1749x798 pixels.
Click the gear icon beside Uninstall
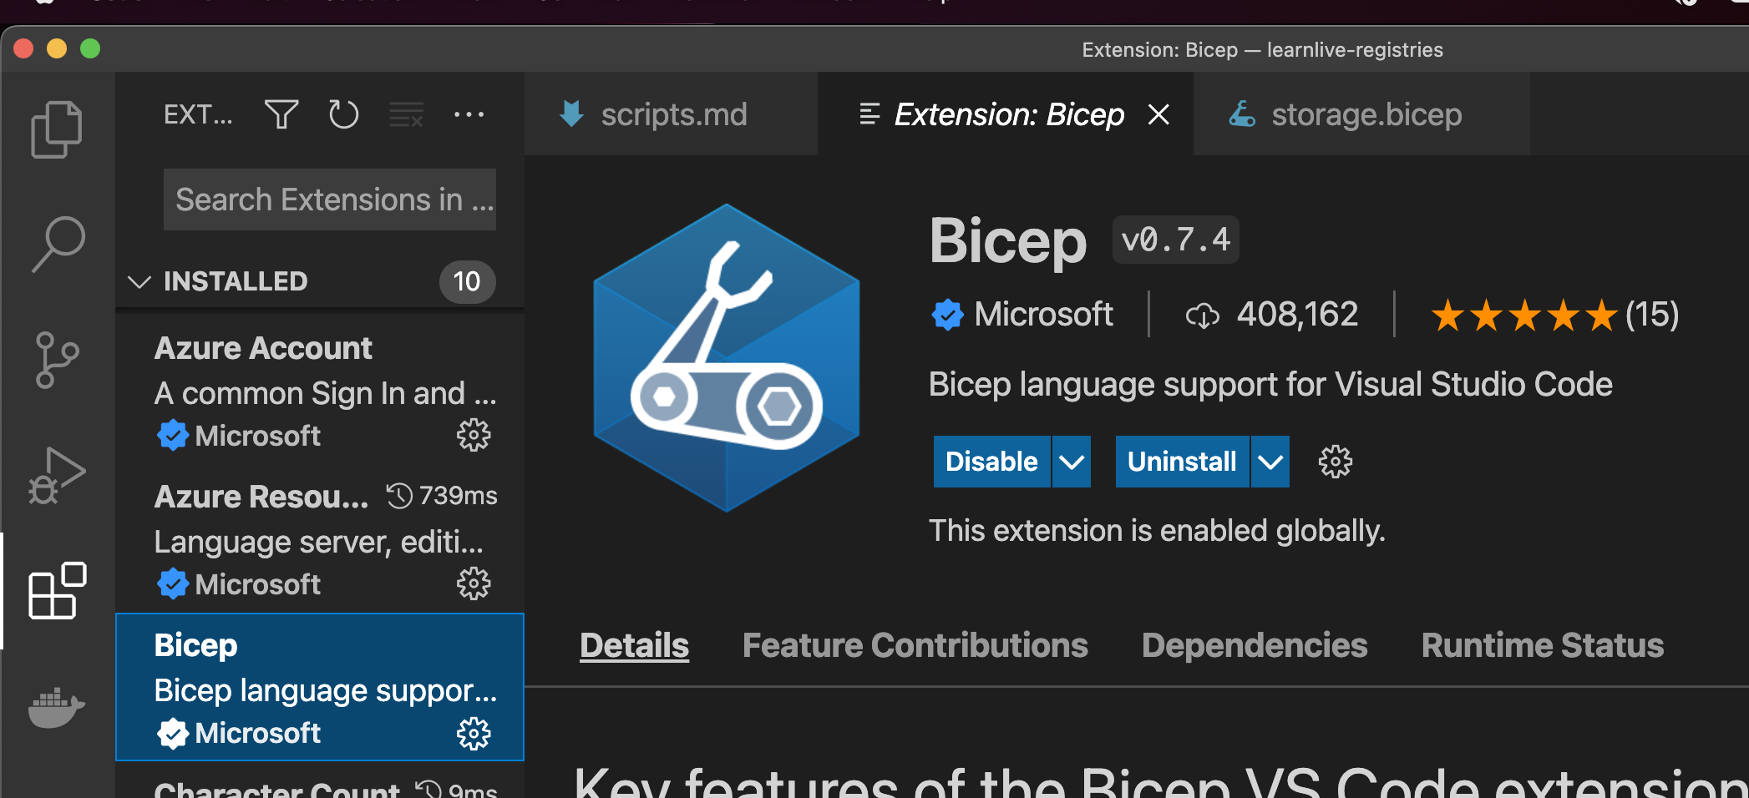click(x=1334, y=462)
